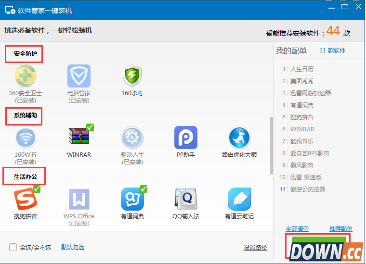Select the 有道云笔记 pen icon
The width and height of the screenshot is (366, 264).
(x=239, y=199)
